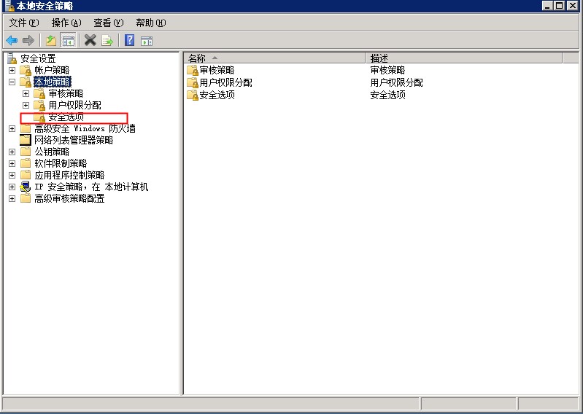583x414 pixels.
Task: Select 用户权限分配 in the right list
Action: 225,82
